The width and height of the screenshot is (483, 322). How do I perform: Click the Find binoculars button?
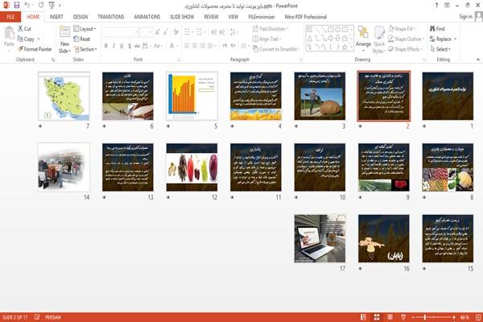coord(437,29)
